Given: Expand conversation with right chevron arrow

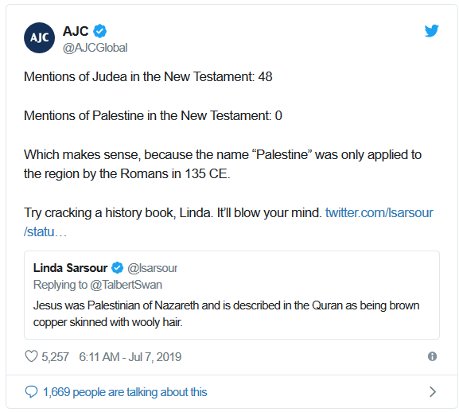Looking at the screenshot, I should (433, 392).
